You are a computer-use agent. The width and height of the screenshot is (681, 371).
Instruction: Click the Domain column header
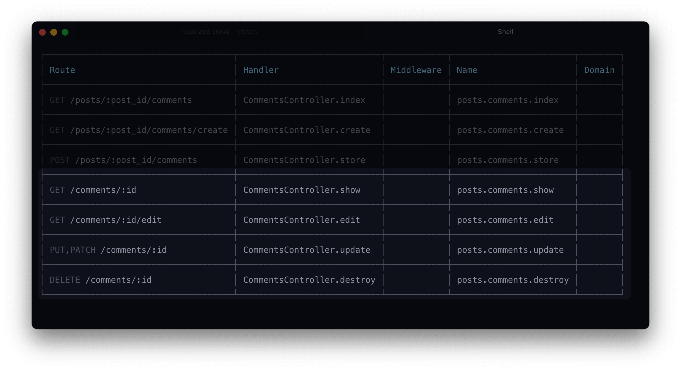pos(599,70)
